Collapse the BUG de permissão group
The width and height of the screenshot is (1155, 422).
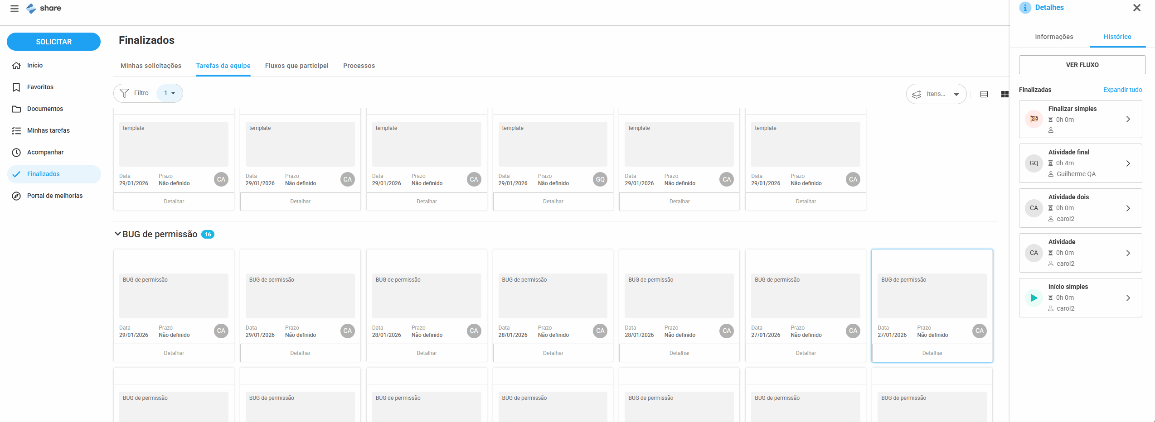pyautogui.click(x=118, y=234)
